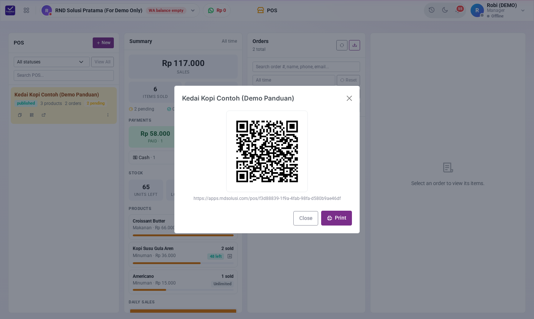The width and height of the screenshot is (534, 319).
Task: Click the Search POS input field
Action: coord(64,75)
